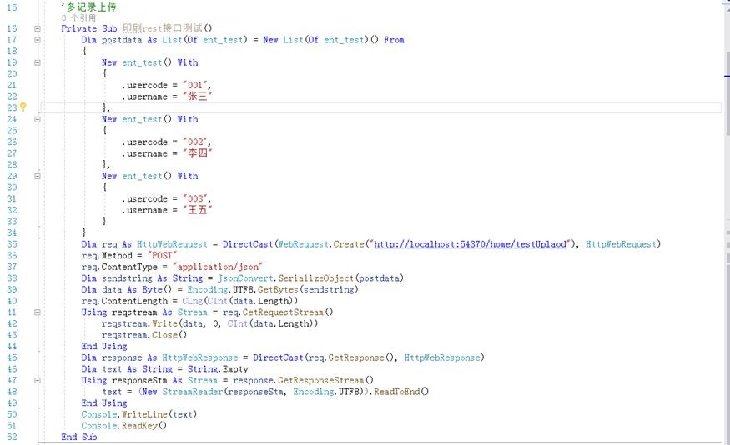Screen dimensions: 730x445
Task: Click the "application/json" string
Action: pos(218,267)
